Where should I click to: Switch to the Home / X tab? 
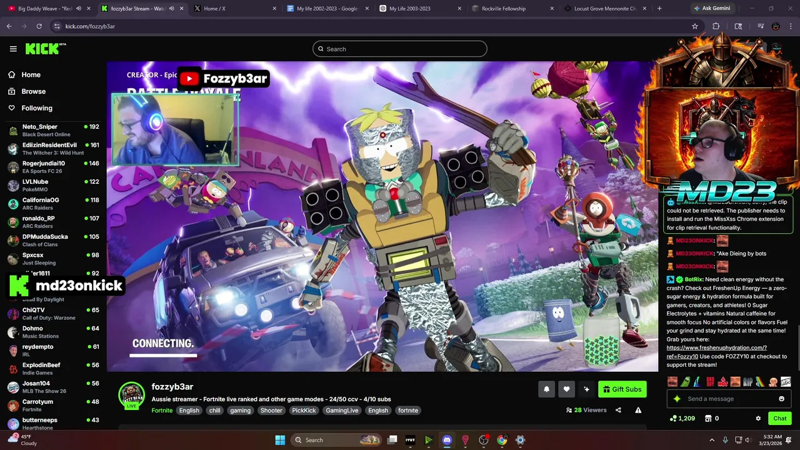tap(234, 9)
